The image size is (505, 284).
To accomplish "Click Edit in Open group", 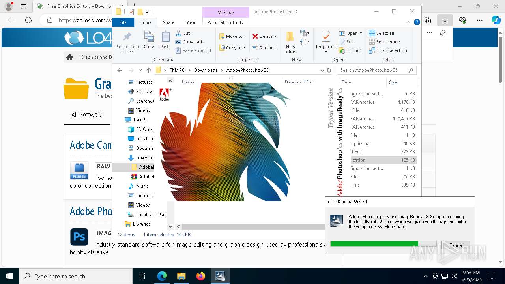I will (346, 42).
